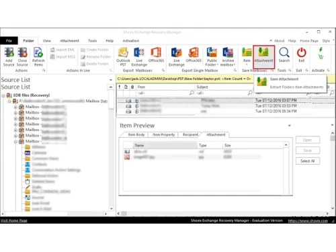Sort by the From column header

165,87
